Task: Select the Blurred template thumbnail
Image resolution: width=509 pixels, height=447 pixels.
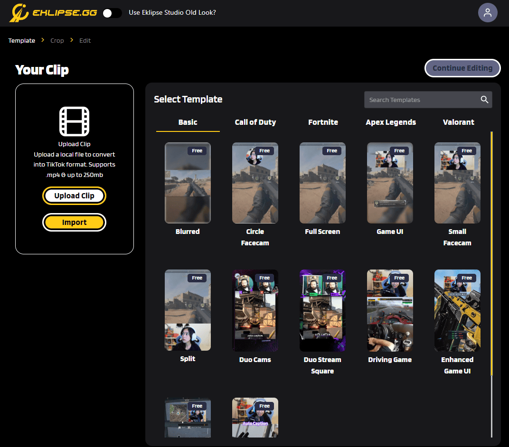Action: pyautogui.click(x=188, y=183)
